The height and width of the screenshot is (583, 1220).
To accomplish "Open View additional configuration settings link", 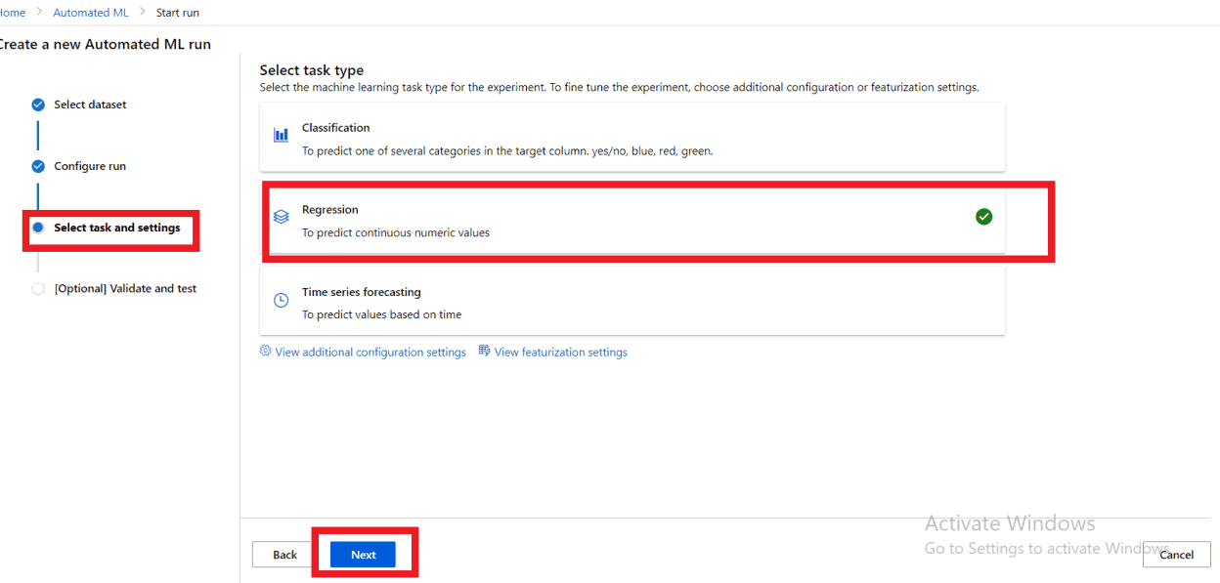I will [x=370, y=352].
